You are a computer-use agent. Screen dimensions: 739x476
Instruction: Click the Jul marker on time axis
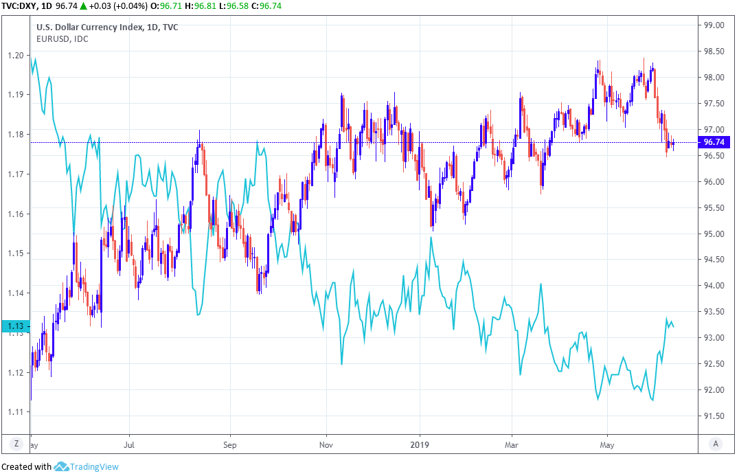(x=128, y=444)
